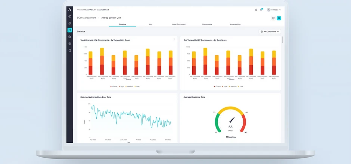Click 'Top Vulnerable HW Components - By Sum Score' title
Screen dimensions: 351x164
pyautogui.click(x=205, y=40)
